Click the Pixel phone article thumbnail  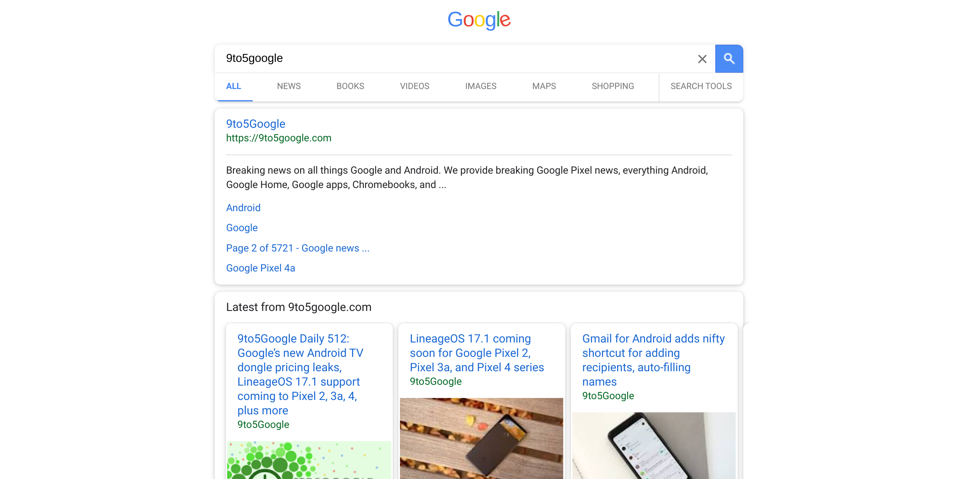(481, 438)
